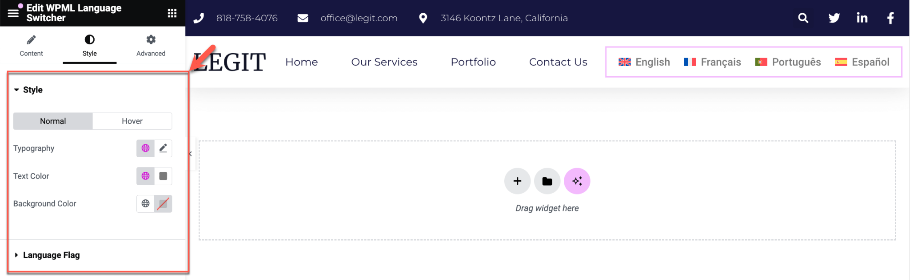Open templates library folder icon
The image size is (910, 280).
pos(547,181)
